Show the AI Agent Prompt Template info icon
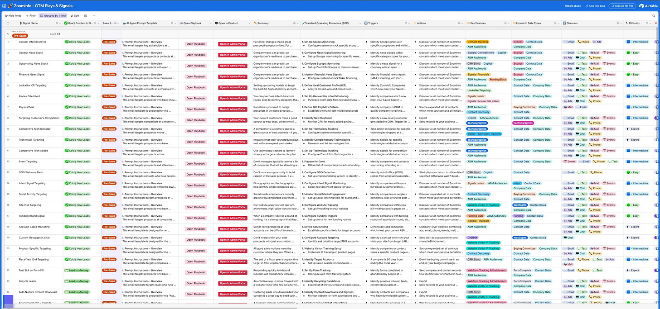The width and height of the screenshot is (660, 309). [x=172, y=23]
